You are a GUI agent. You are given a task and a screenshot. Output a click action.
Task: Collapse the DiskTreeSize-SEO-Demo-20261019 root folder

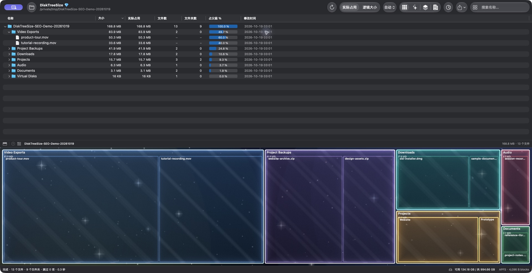coord(5,26)
